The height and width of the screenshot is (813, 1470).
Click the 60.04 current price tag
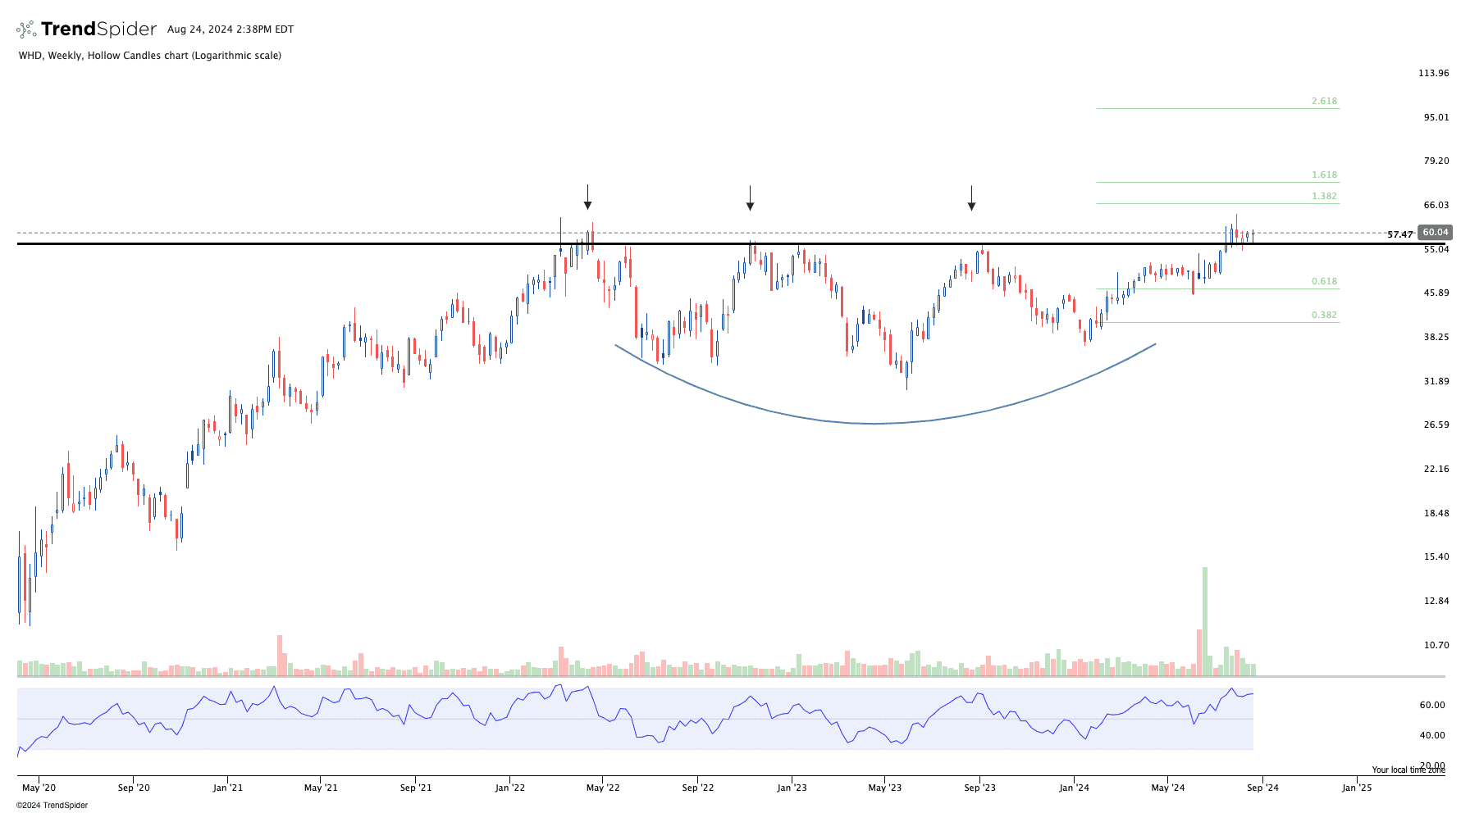pos(1435,233)
